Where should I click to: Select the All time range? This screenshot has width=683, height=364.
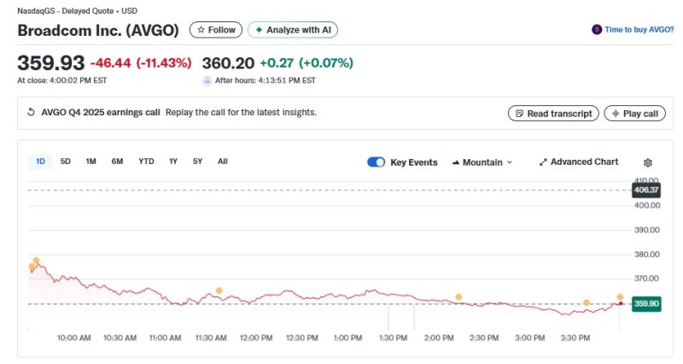[x=222, y=161]
